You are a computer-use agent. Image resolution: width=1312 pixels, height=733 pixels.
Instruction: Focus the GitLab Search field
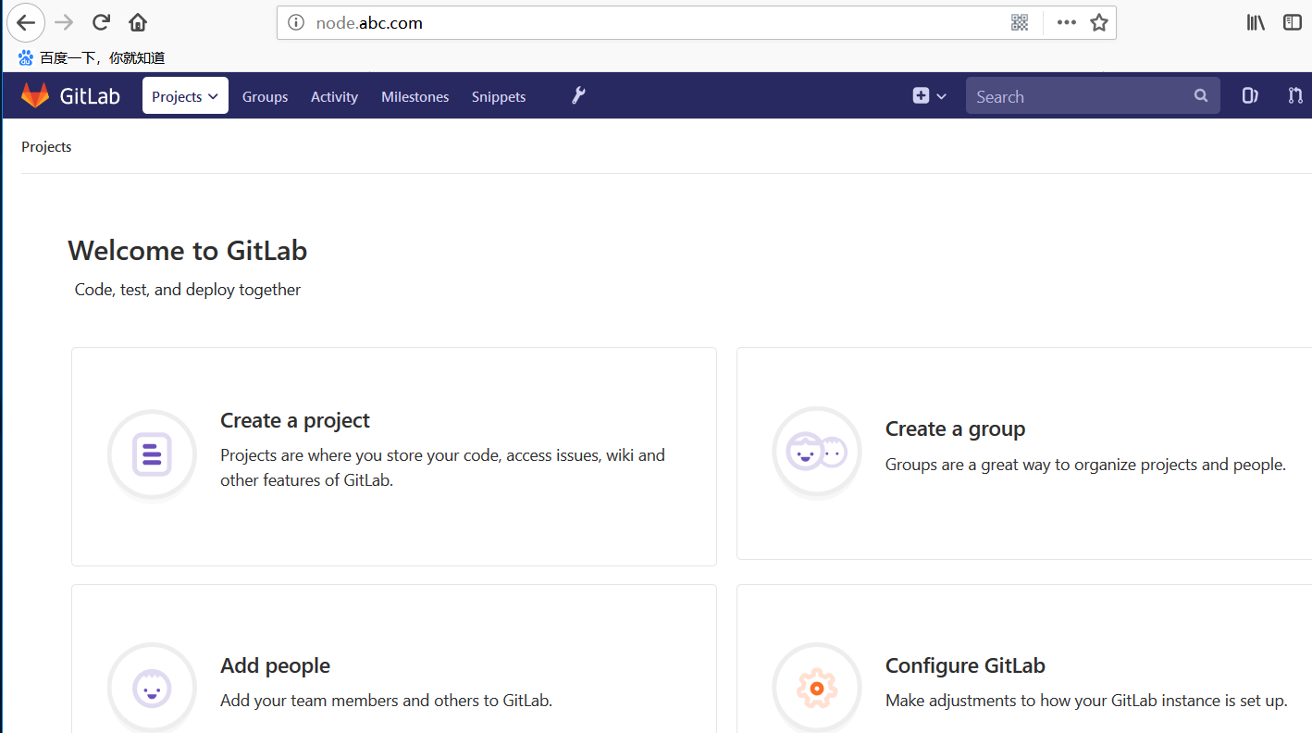pos(1093,96)
